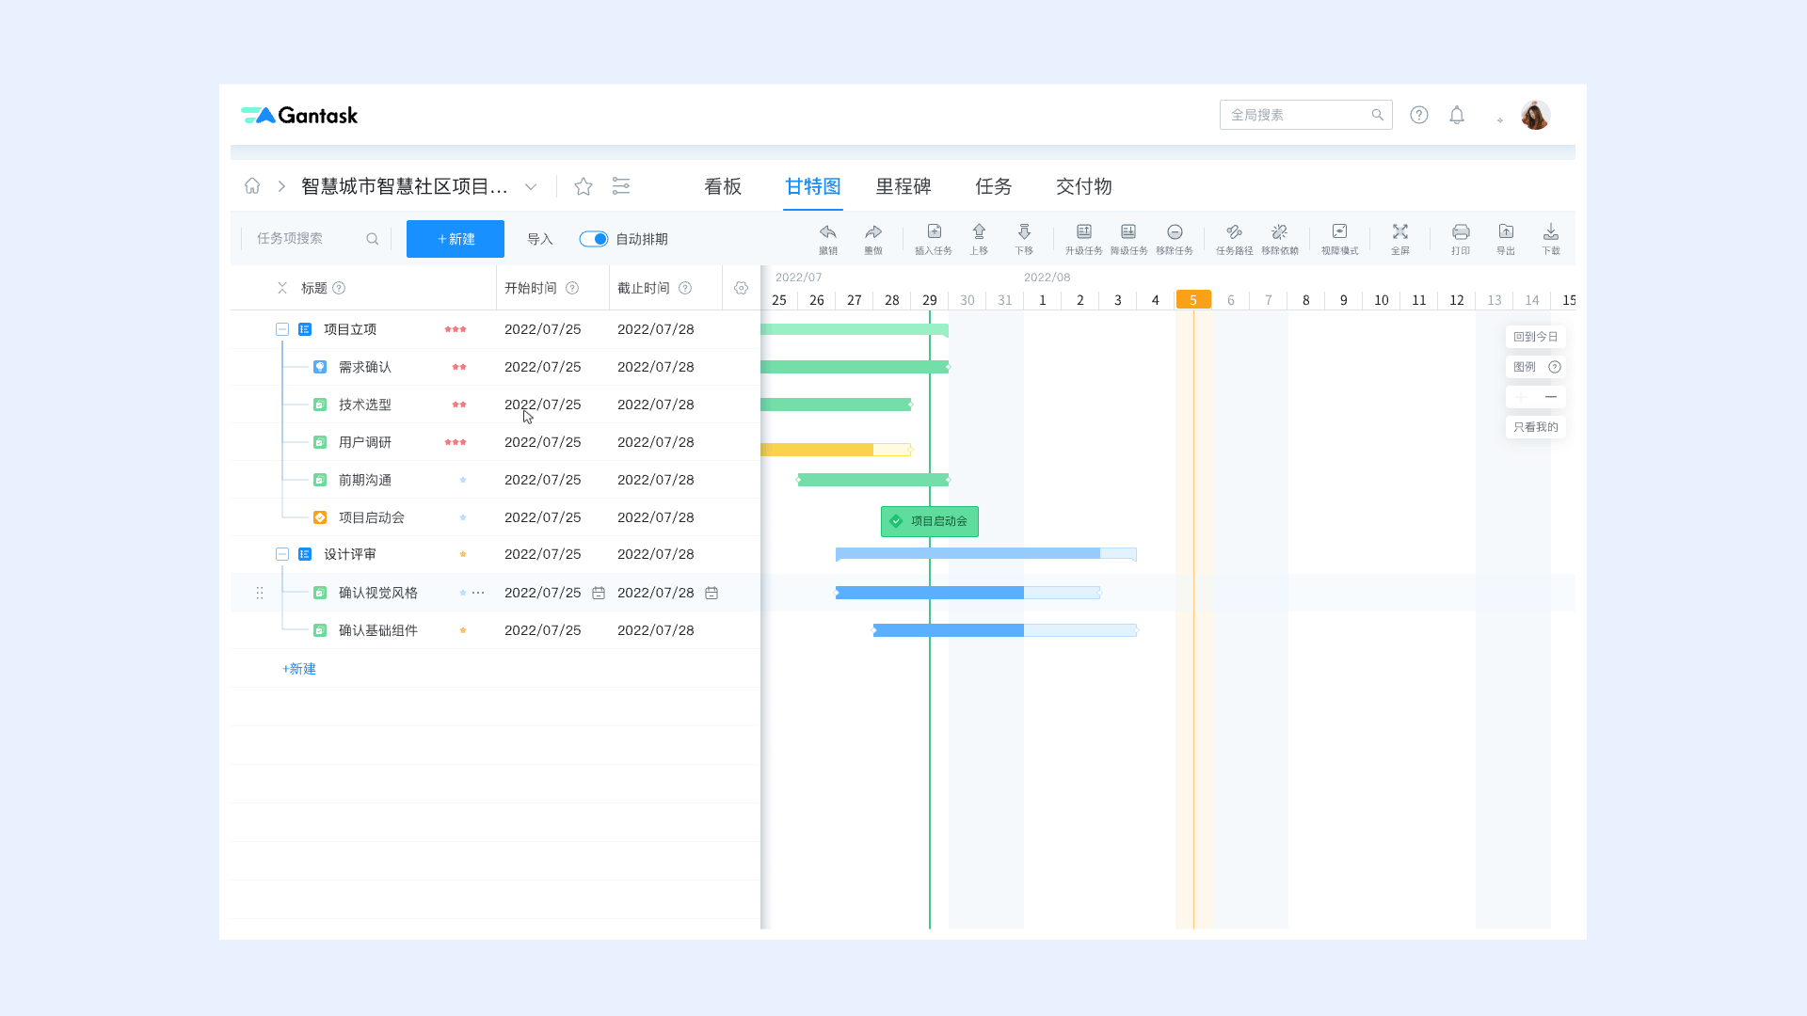Viewport: 1807px width, 1016px height.
Task: Click the 重做 (redo) toolbar icon
Action: (x=873, y=231)
